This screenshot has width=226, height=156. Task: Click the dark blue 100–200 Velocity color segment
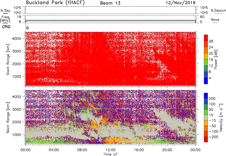point(206,101)
